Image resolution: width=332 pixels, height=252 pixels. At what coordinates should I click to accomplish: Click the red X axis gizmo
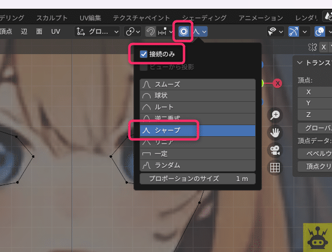point(277,83)
